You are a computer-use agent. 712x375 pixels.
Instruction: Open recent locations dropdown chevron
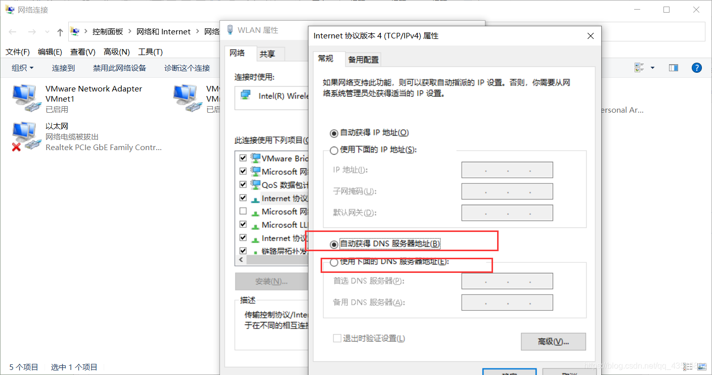(x=48, y=32)
